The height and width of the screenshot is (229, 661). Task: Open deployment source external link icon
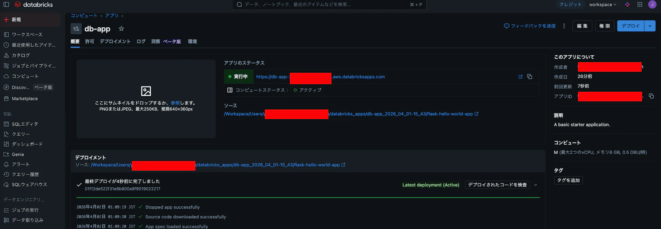(x=343, y=165)
